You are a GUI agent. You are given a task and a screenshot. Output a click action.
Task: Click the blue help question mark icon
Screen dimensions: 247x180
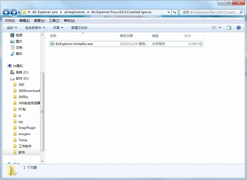tap(238, 28)
